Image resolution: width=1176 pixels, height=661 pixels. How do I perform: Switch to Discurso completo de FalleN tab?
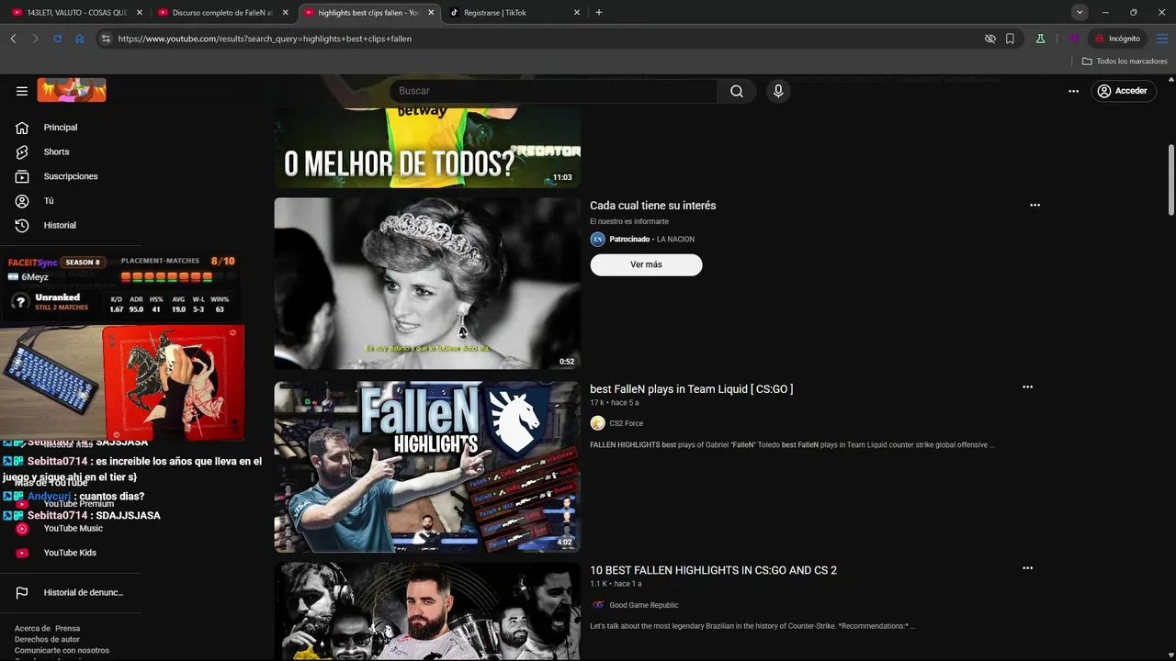(x=221, y=13)
